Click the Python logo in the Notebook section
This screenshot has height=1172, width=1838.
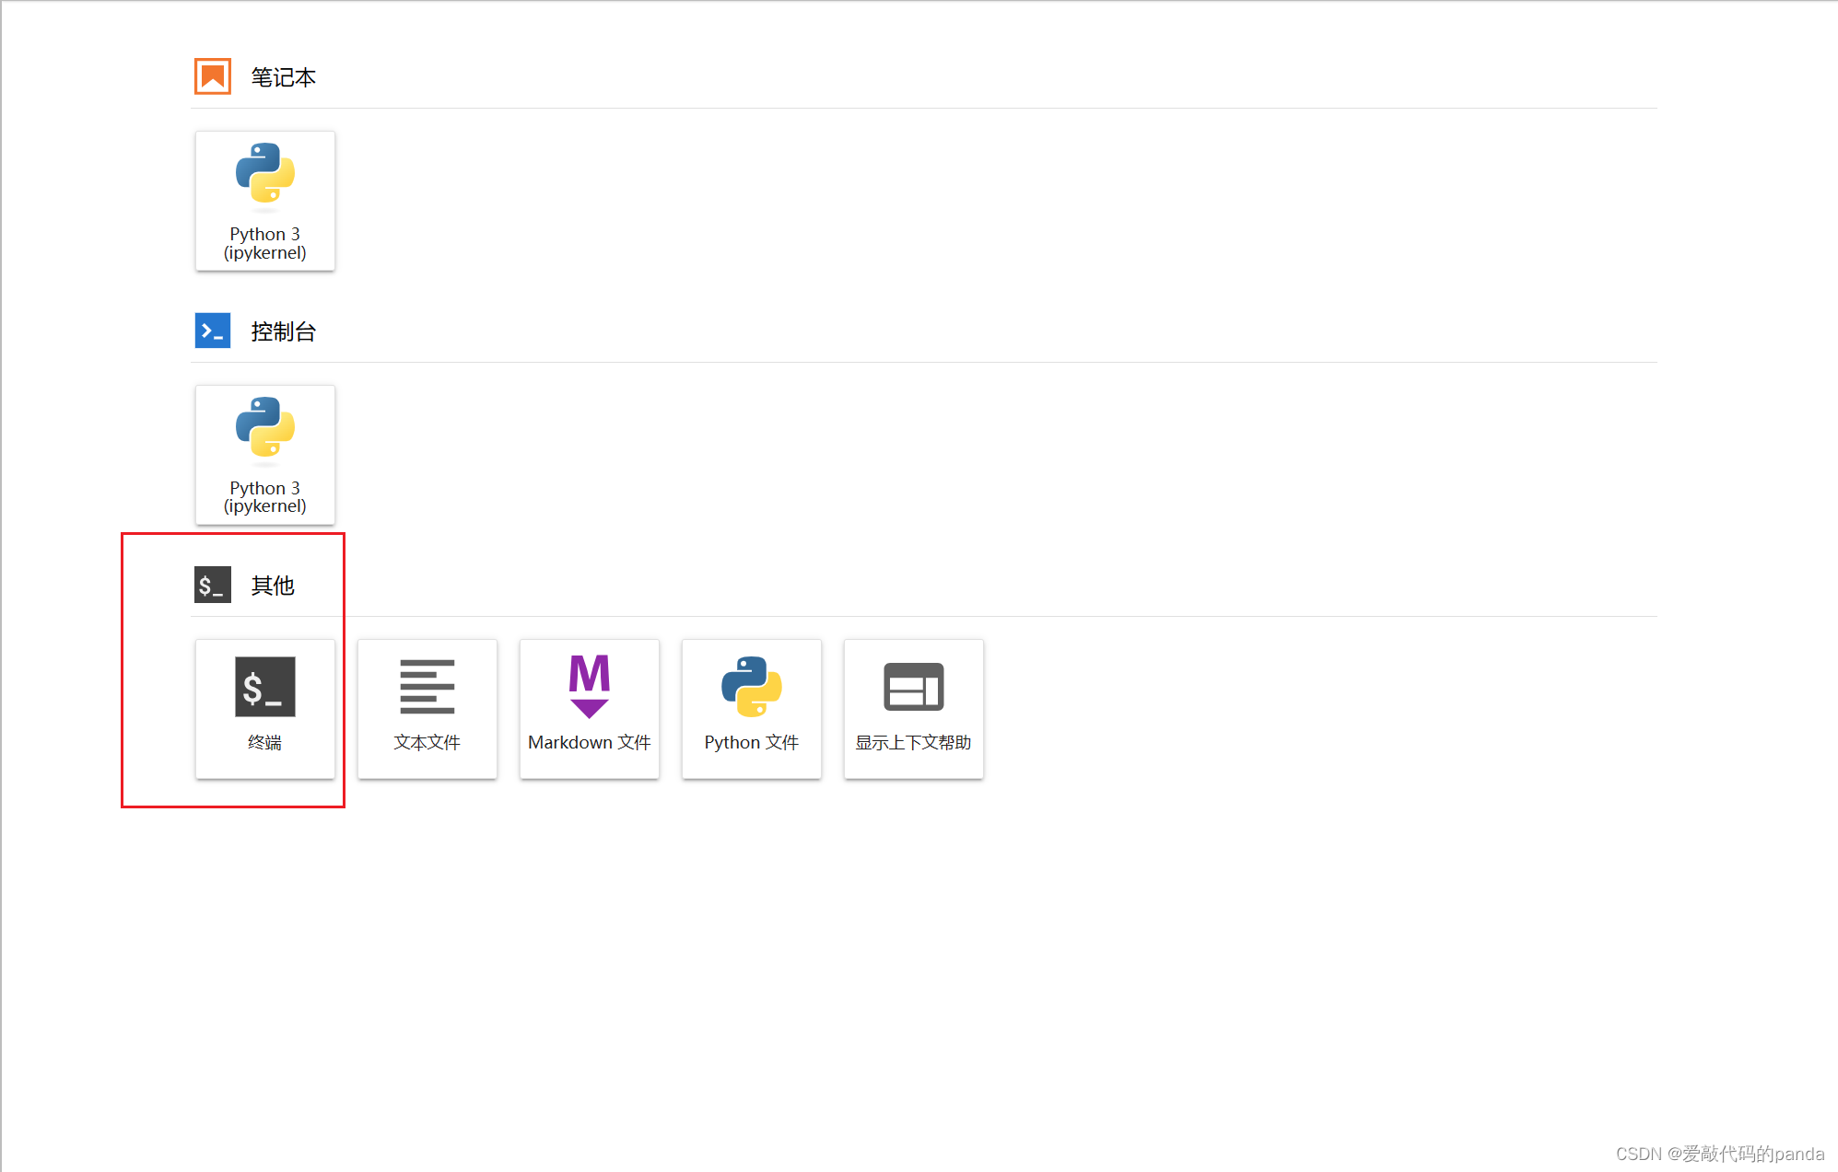(x=265, y=173)
